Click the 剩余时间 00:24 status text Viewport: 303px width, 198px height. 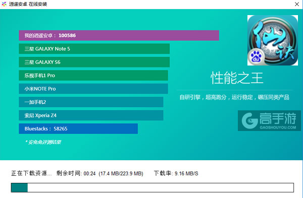click(76, 173)
